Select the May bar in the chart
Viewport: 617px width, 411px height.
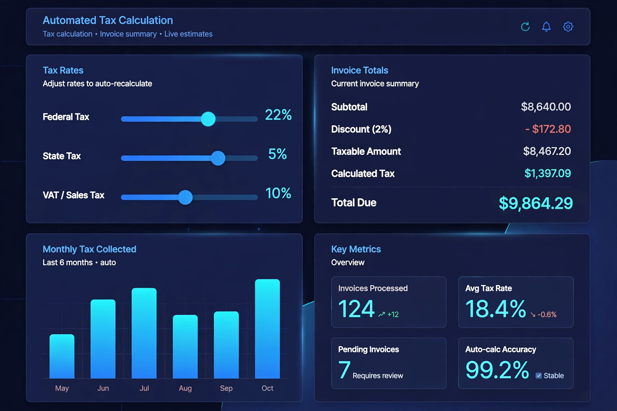point(62,357)
